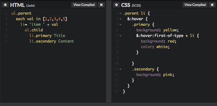Fold the &:hover:first-of-type block on line 5
This screenshot has width=217, height=106.
click(x=120, y=36)
